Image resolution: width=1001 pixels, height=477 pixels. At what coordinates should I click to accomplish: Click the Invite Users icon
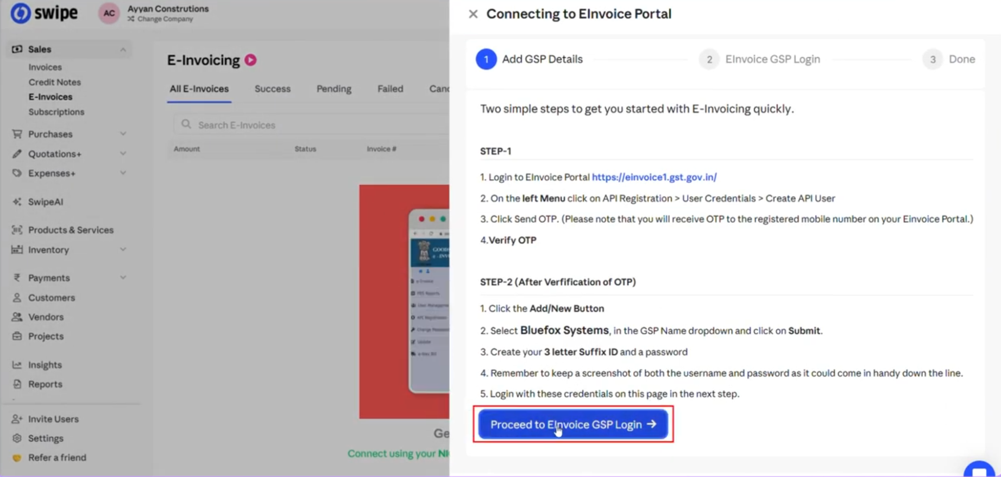click(x=17, y=419)
